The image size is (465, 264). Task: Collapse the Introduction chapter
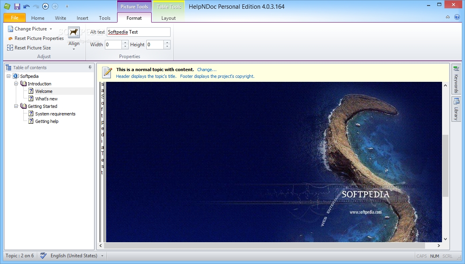tap(16, 84)
